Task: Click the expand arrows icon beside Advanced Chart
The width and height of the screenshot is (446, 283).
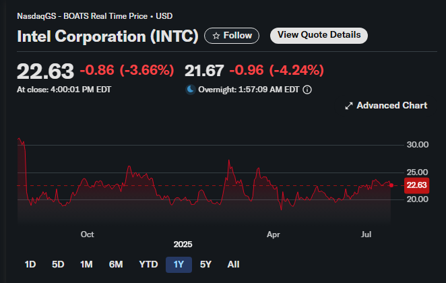Action: click(x=349, y=106)
